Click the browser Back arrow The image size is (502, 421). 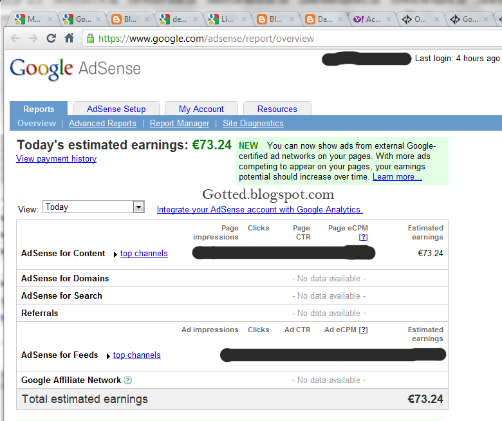(x=15, y=39)
